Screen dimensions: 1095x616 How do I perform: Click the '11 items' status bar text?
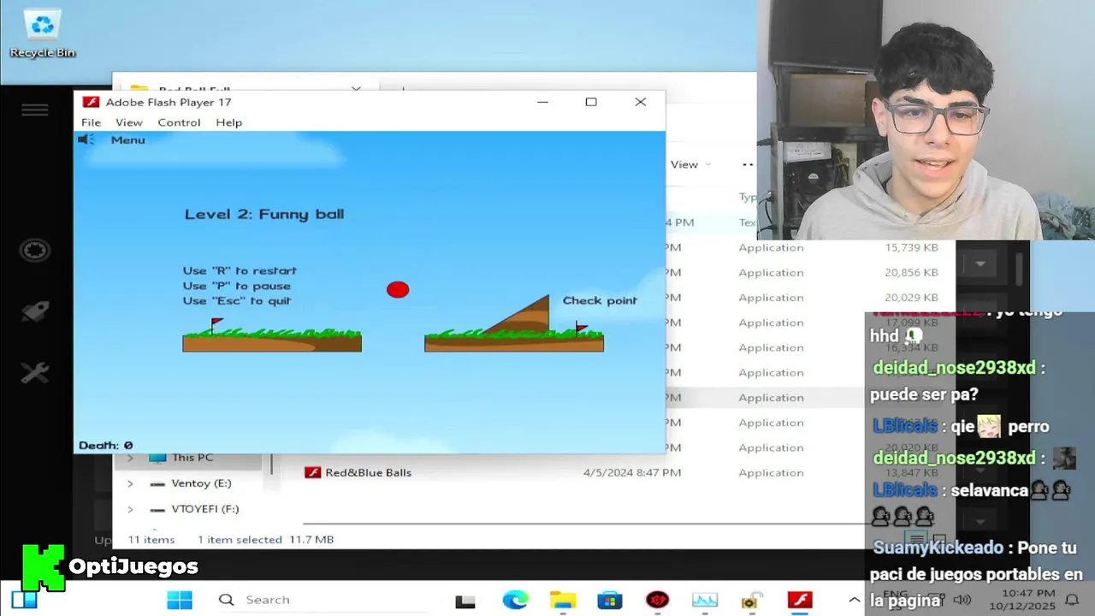[x=151, y=540]
